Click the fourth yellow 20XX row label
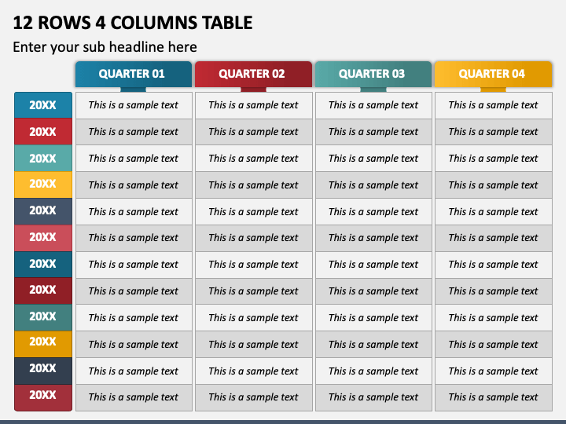This screenshot has width=566, height=424. (x=43, y=185)
